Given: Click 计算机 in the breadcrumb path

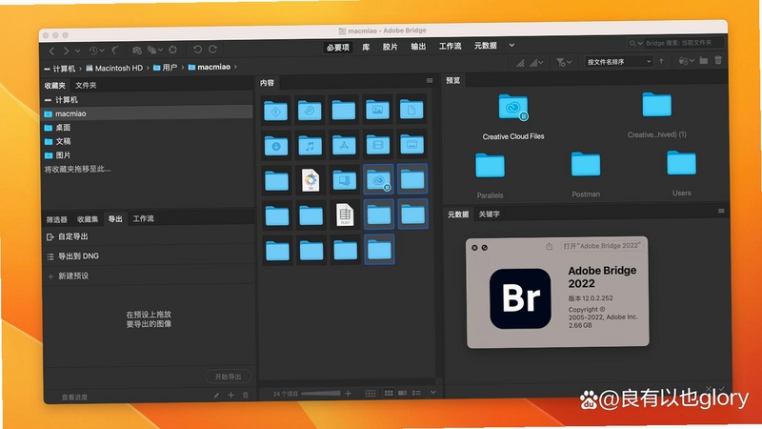Looking at the screenshot, I should tap(64, 69).
